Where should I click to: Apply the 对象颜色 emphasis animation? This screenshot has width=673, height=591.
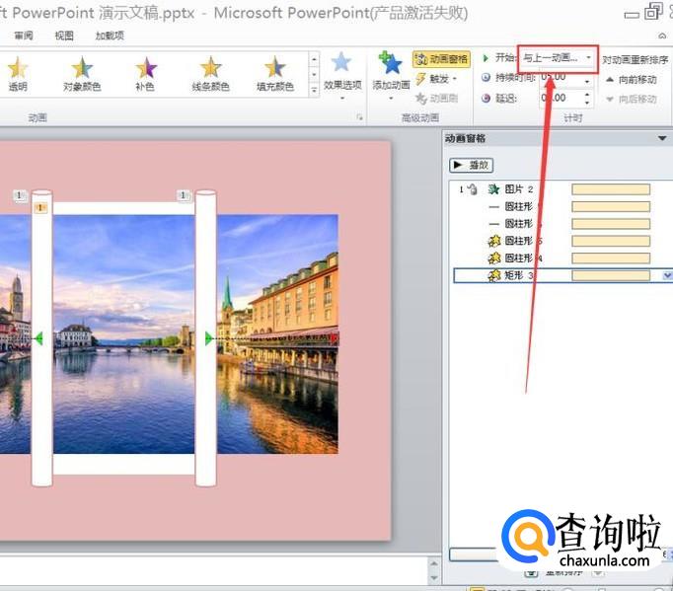click(82, 74)
